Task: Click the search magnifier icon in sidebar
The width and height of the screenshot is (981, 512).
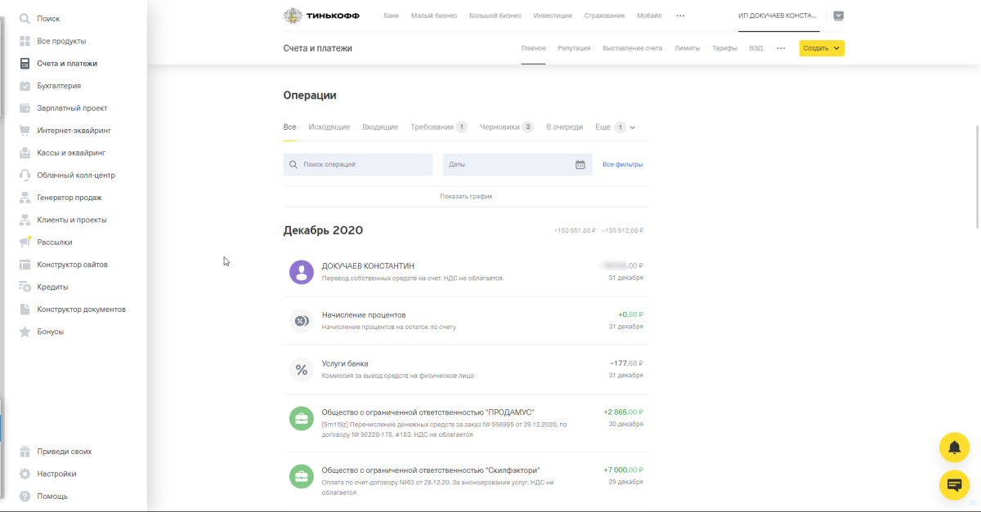Action: [25, 18]
